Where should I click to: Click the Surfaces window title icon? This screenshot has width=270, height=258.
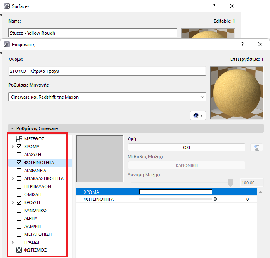click(x=7, y=6)
